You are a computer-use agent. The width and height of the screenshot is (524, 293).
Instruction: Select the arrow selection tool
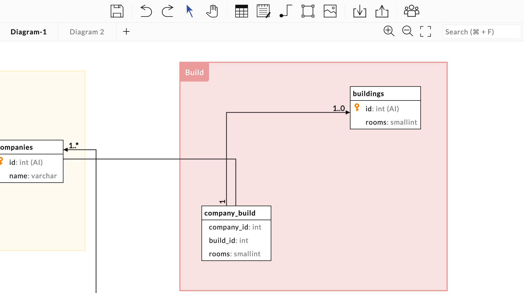click(x=189, y=11)
